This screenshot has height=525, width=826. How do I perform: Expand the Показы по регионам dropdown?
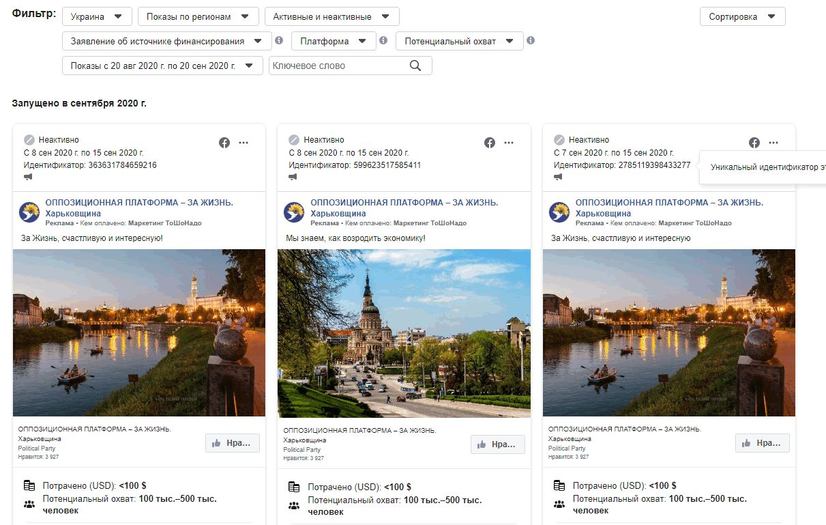click(x=198, y=16)
